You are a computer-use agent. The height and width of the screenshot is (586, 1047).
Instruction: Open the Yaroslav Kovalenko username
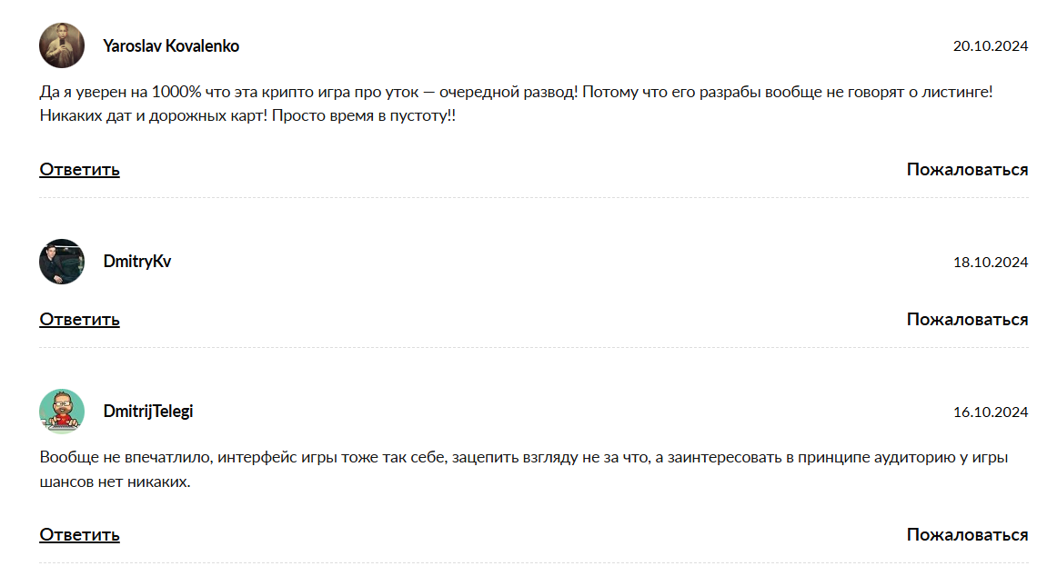171,45
